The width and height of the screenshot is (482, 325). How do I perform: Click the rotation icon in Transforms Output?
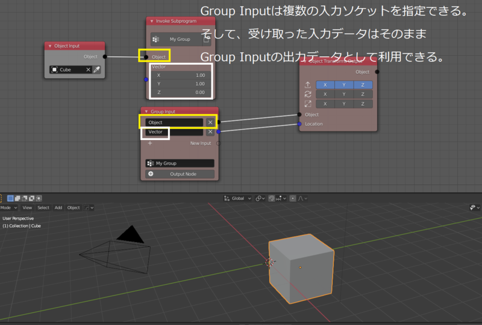pos(308,94)
